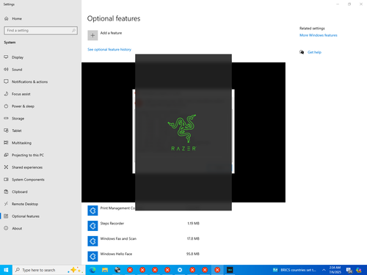Click the System sidebar section heading
367x275 pixels.
tap(10, 43)
